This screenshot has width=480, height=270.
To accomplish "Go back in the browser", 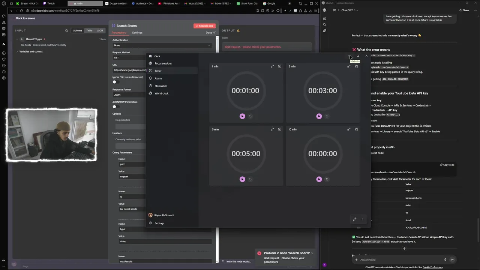I will coord(12,11).
